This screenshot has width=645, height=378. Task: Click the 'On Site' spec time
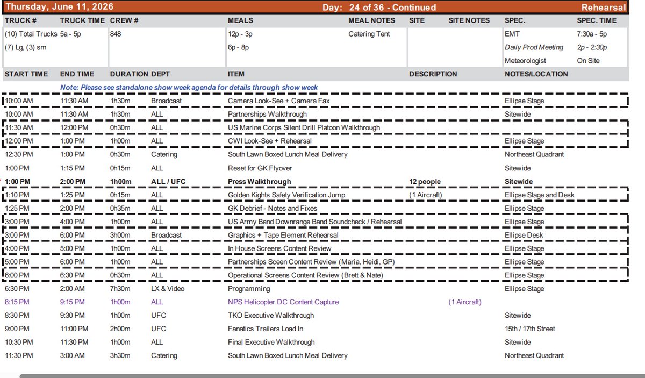588,61
